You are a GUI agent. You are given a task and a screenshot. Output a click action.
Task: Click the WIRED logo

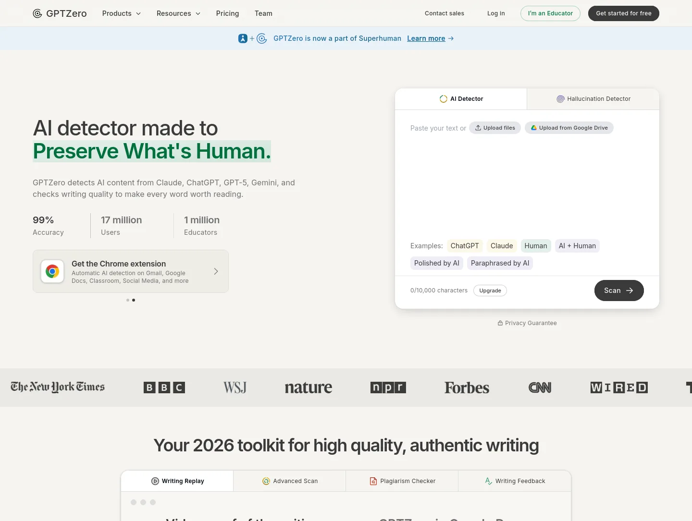[x=619, y=388]
